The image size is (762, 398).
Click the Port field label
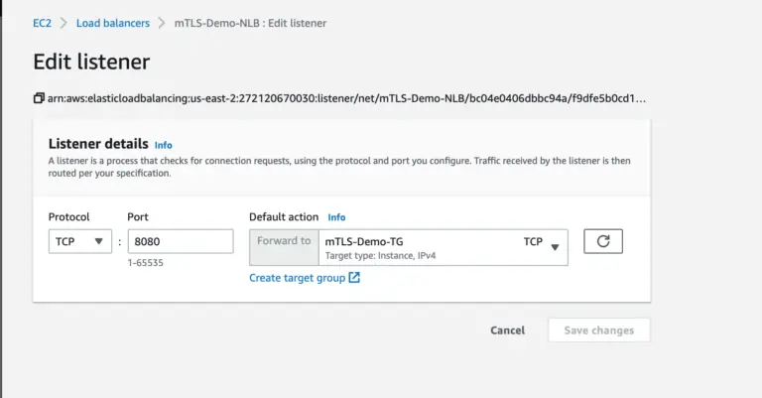(138, 216)
